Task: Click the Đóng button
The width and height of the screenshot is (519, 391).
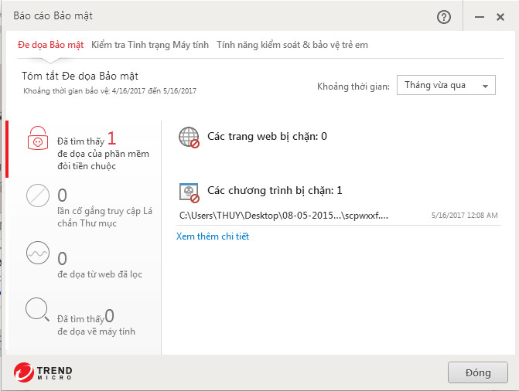Action: tap(478, 372)
